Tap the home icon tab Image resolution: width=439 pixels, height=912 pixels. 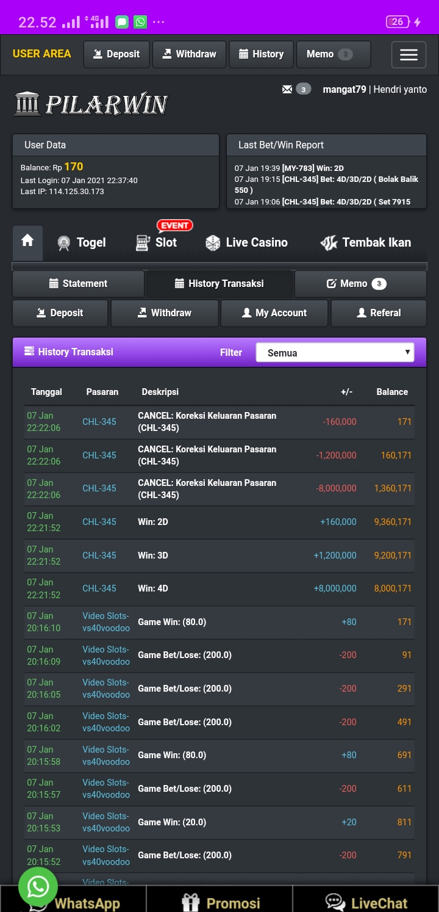pos(27,242)
